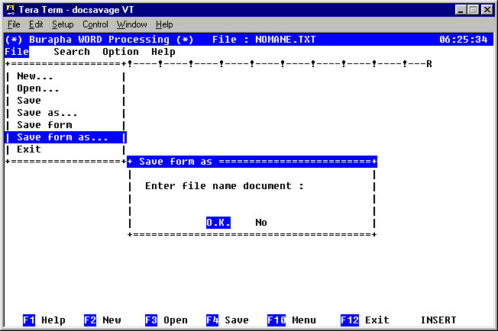Click the F4 Save key label
Image resolution: width=498 pixels, height=331 pixels.
228,320
